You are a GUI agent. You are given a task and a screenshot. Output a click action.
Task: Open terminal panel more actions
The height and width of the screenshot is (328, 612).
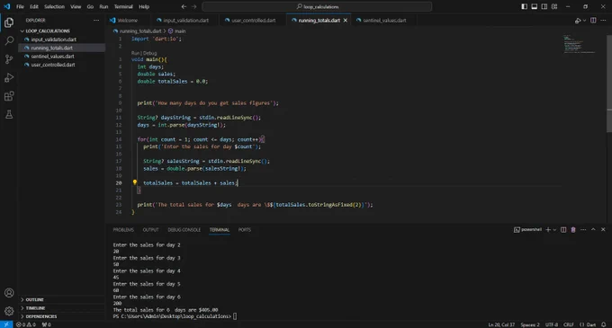(583, 230)
